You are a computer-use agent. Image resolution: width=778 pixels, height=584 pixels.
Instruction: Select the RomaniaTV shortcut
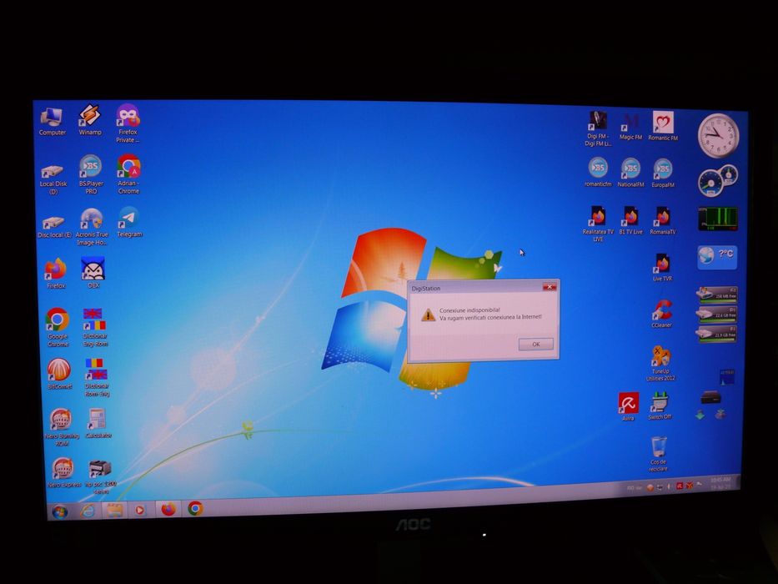click(663, 220)
